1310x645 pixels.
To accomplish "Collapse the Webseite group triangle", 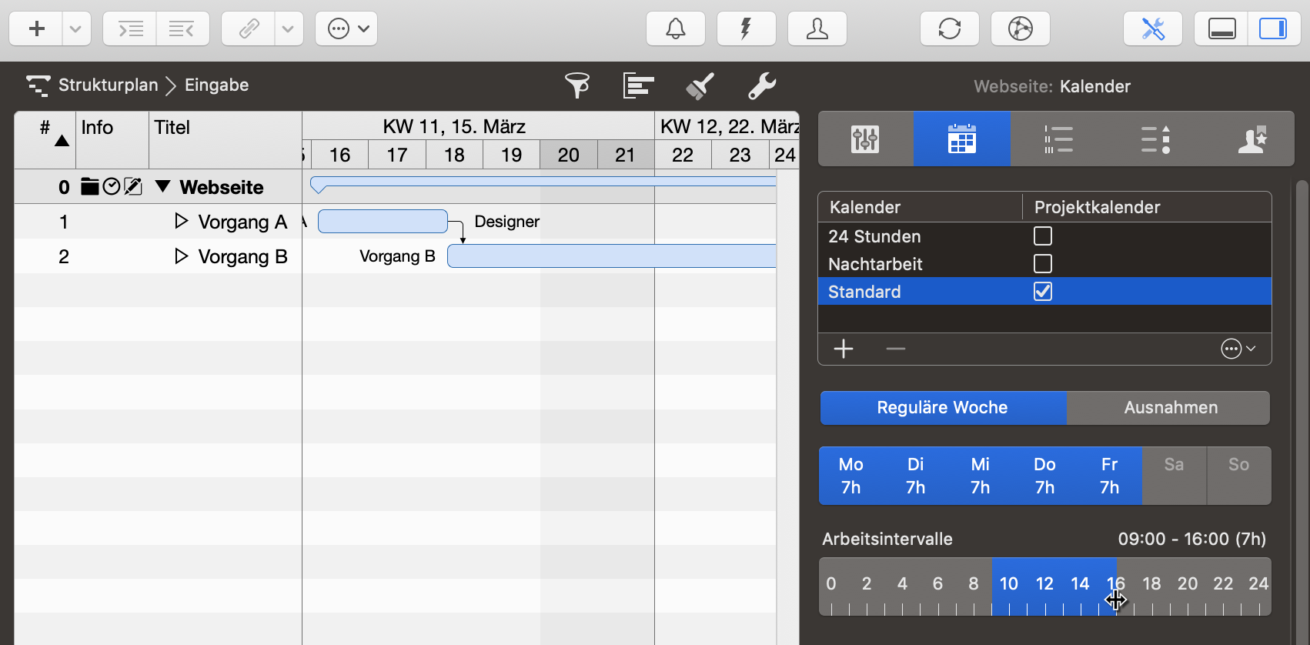I will (x=162, y=186).
